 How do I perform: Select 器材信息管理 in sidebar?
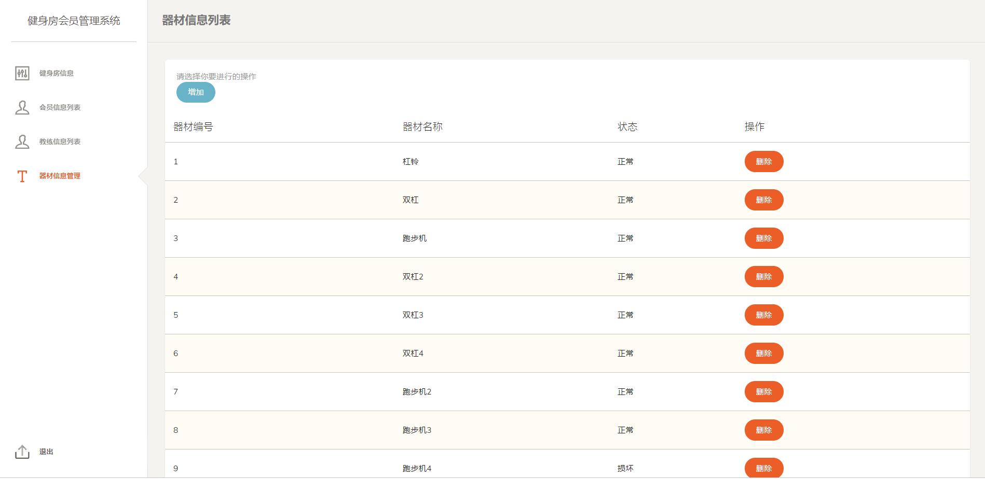pos(60,176)
